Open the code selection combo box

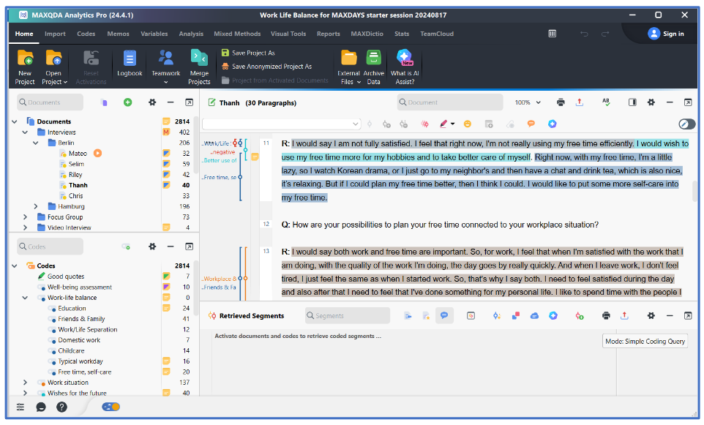(282, 124)
